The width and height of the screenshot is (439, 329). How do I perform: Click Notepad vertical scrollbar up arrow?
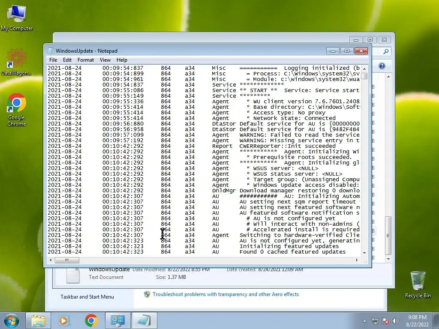[364, 69]
